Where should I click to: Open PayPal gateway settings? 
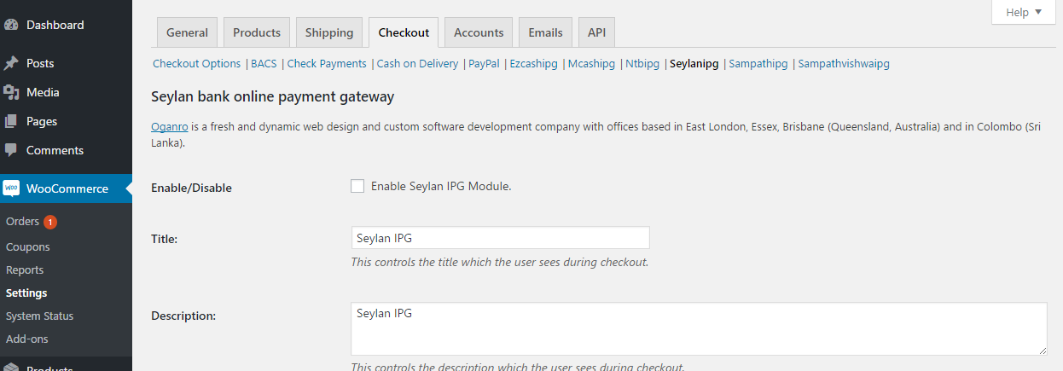[484, 63]
